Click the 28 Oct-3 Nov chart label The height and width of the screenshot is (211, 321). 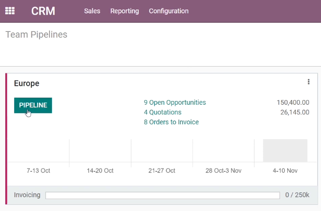click(224, 171)
